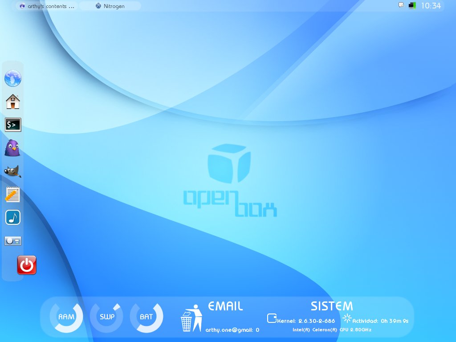Switch to arthy's contents taskbar window
This screenshot has height=342, width=456.
point(47,6)
